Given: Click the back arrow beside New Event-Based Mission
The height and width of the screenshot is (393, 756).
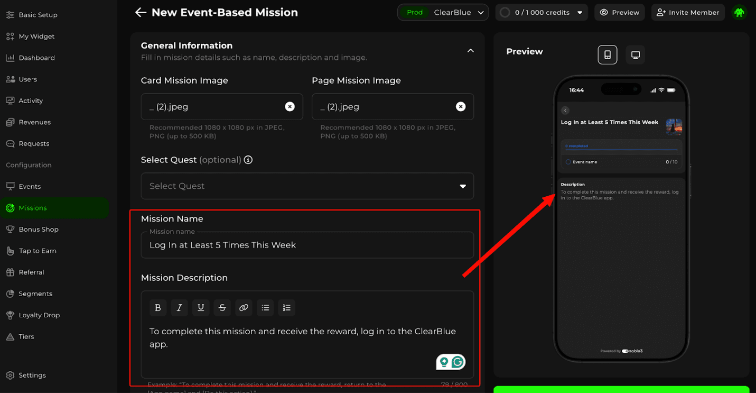Looking at the screenshot, I should 140,12.
